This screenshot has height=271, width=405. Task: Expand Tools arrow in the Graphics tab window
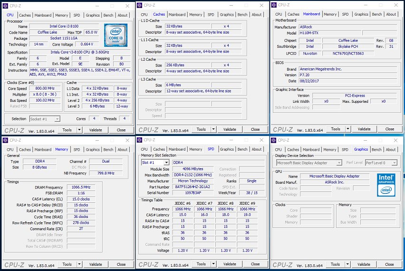347,264
